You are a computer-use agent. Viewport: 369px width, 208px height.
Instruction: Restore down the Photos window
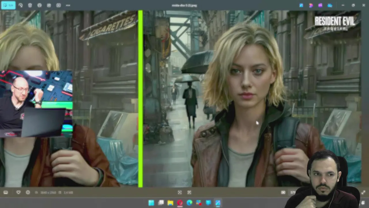(353, 5)
